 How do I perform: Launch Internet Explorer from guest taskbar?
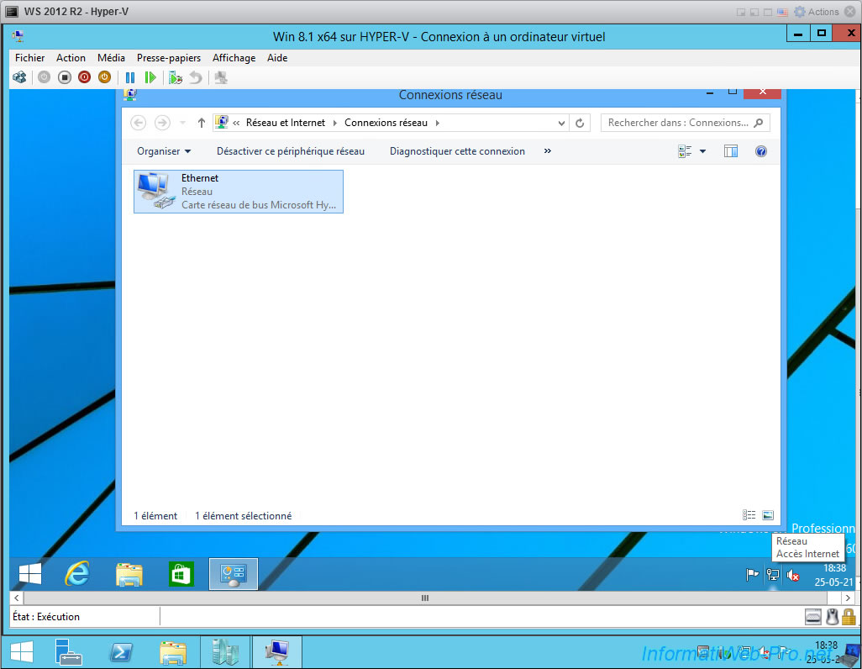77,574
